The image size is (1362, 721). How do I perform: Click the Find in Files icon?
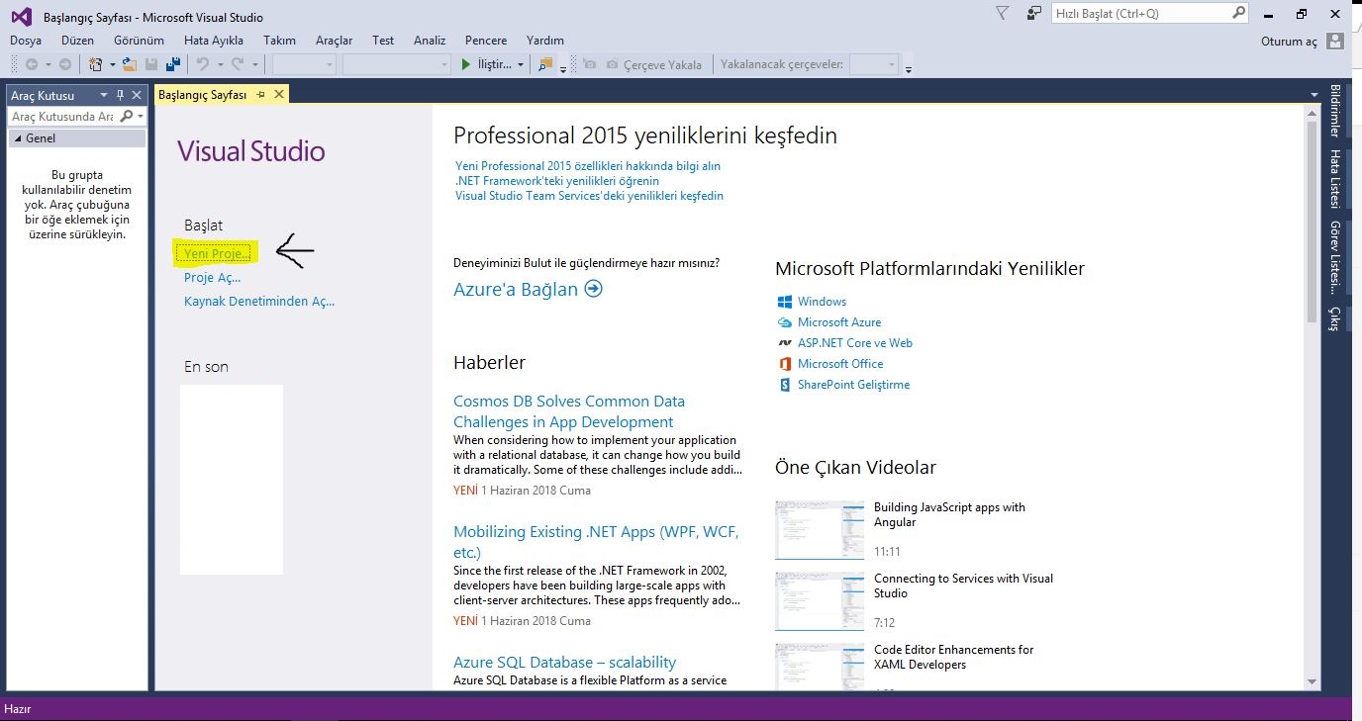545,64
